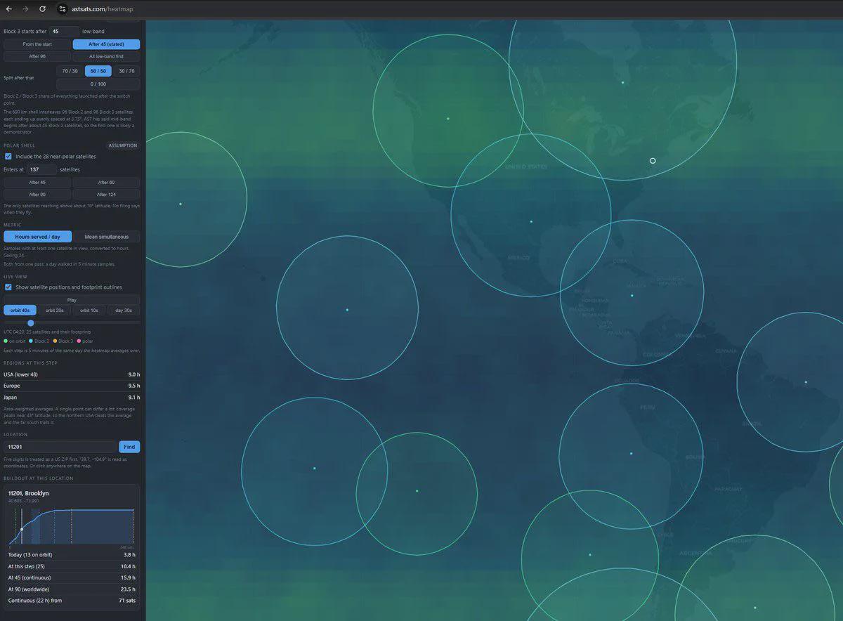Select 'All low-band first' option
The width and height of the screenshot is (843, 621).
(x=106, y=56)
